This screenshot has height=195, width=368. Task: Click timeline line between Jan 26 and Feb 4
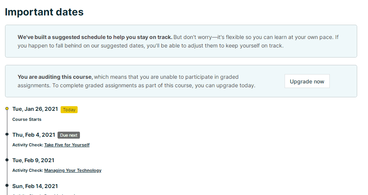pyautogui.click(x=7, y=122)
